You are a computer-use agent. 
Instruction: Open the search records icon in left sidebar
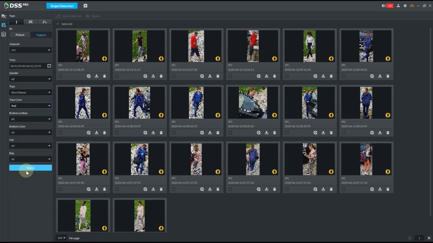click(x=4, y=25)
